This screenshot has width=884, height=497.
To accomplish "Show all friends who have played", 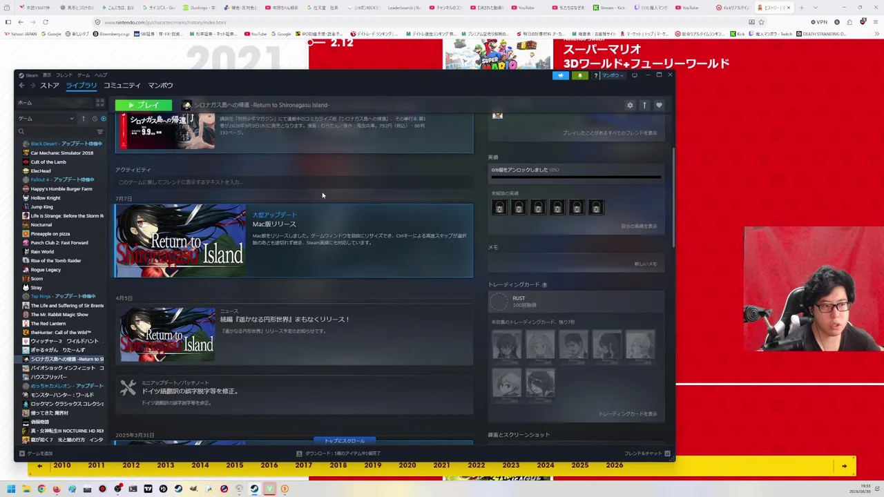I will pyautogui.click(x=610, y=133).
